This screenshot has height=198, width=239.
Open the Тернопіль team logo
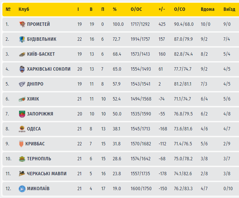(x=22, y=159)
